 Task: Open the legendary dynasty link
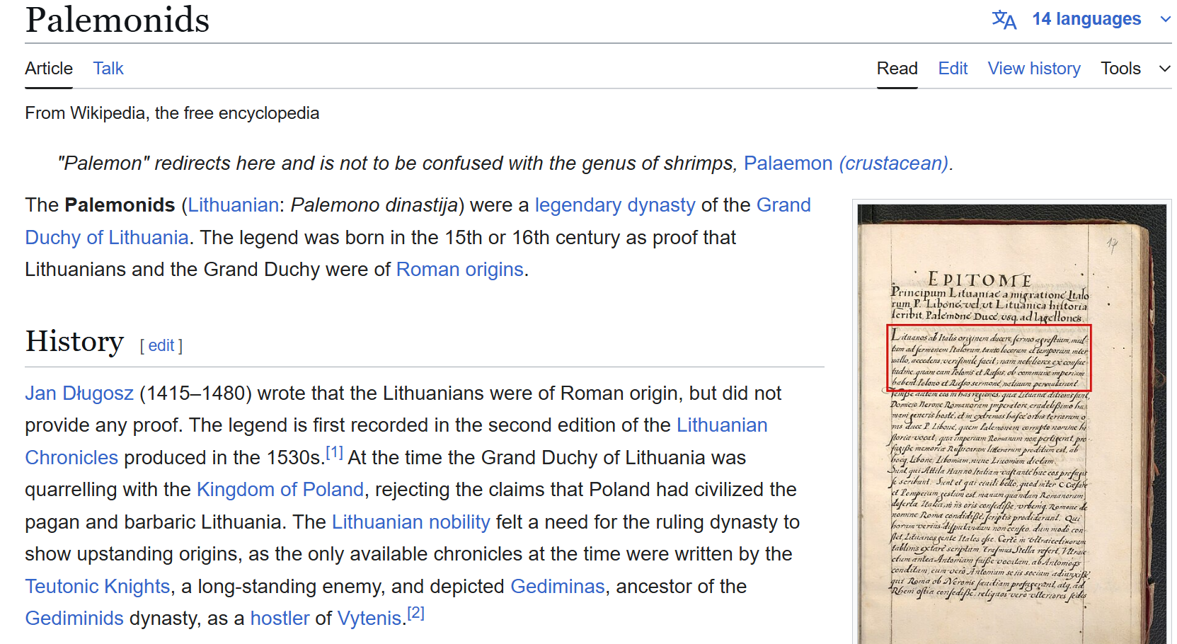(x=615, y=205)
